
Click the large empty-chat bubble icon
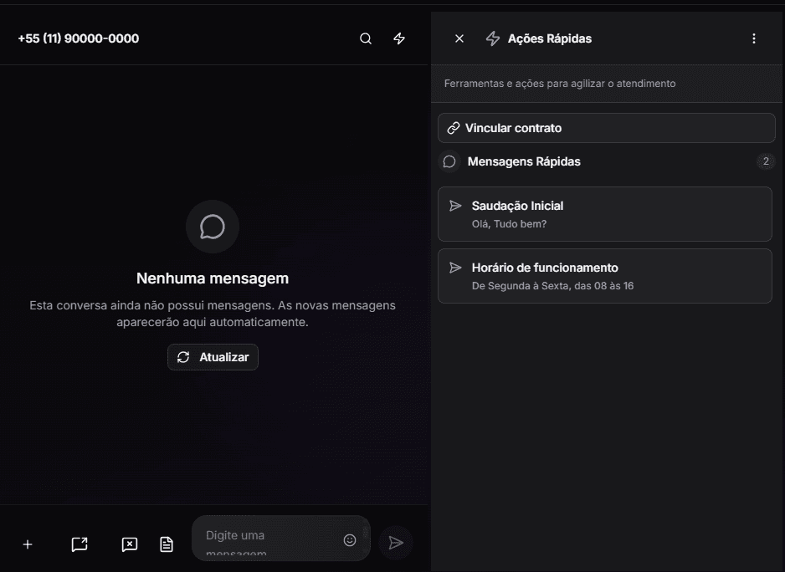(x=213, y=227)
